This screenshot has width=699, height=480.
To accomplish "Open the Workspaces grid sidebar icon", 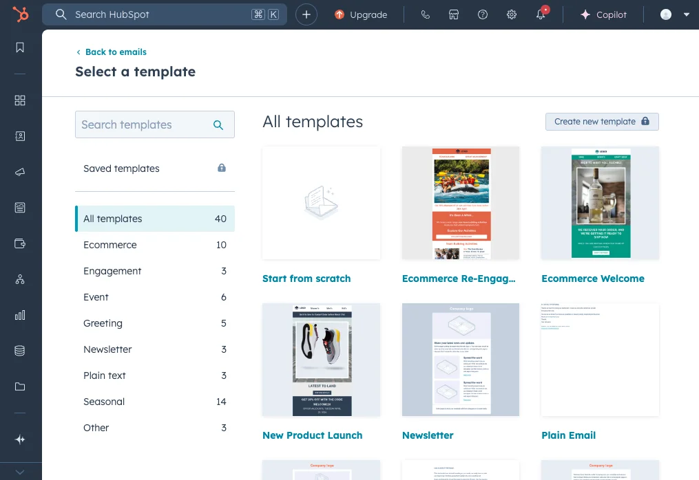I will pos(20,100).
